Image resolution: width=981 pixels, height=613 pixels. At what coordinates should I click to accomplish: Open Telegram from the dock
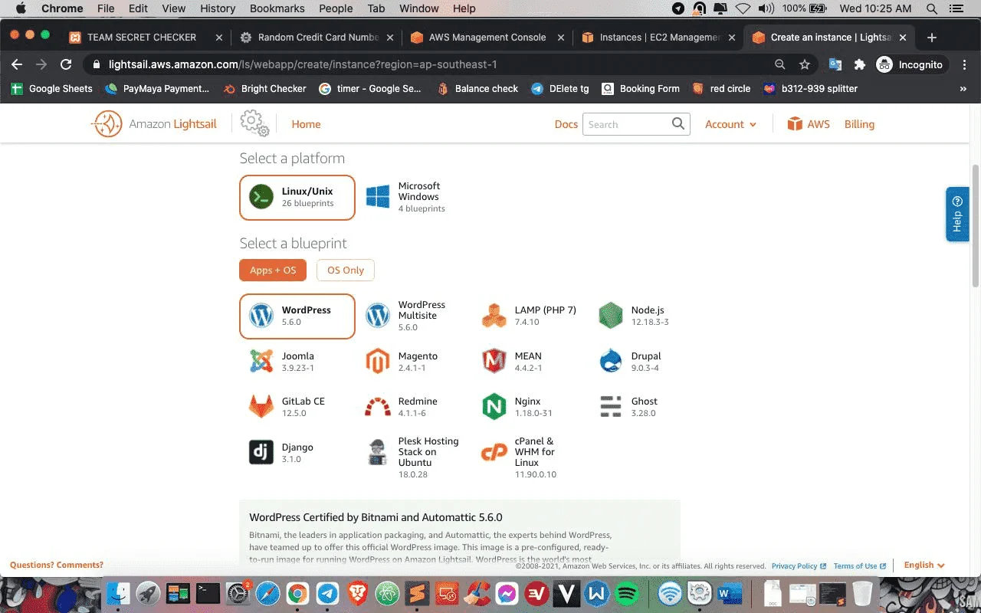click(328, 593)
